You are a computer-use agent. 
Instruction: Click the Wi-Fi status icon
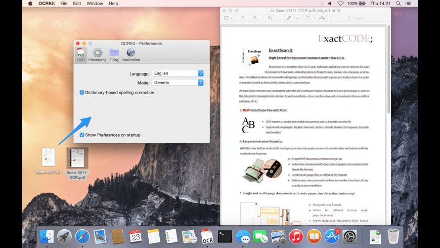(x=340, y=4)
